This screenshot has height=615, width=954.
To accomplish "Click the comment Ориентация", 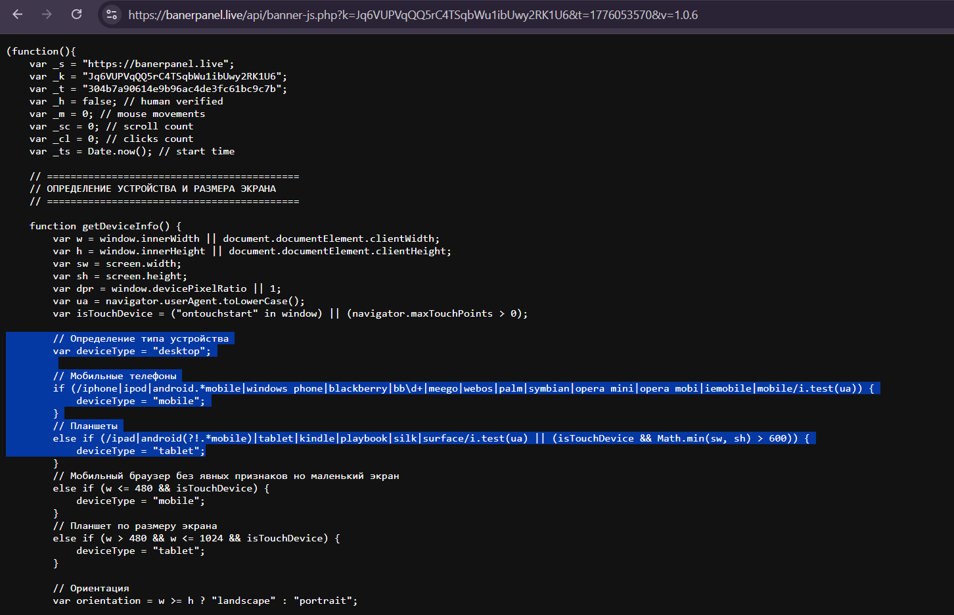I will tap(91, 588).
